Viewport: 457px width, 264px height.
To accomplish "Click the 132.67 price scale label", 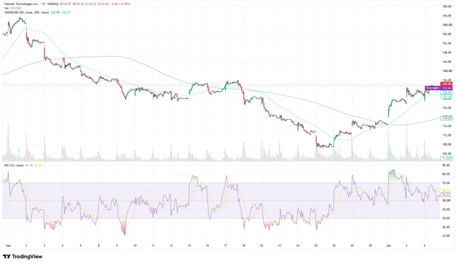I will [x=446, y=92].
